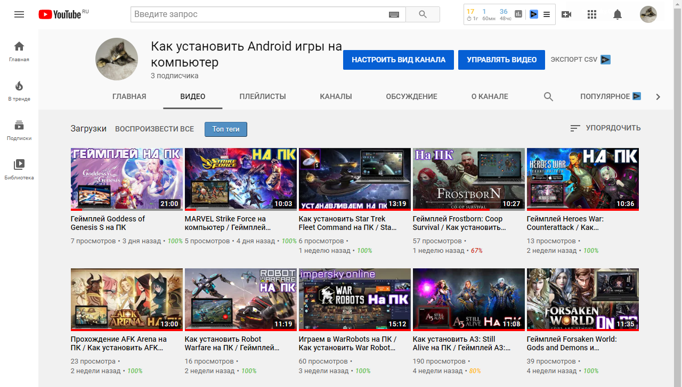Click the Топ теги button
This screenshot has height=387, width=682.
[x=226, y=129]
